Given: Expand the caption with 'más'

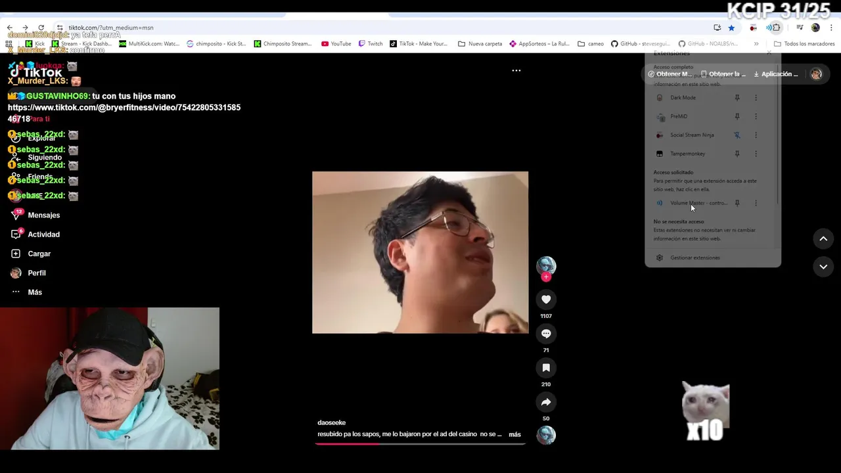Looking at the screenshot, I should [514, 434].
